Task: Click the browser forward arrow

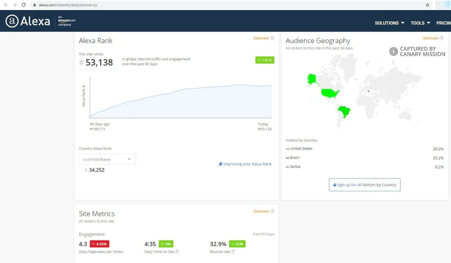Action: pos(14,5)
